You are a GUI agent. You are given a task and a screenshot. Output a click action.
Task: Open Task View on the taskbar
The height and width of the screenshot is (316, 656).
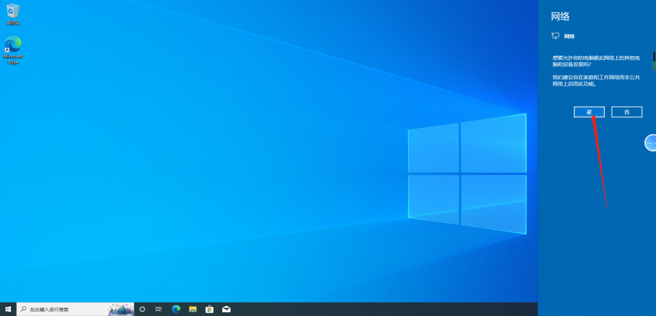click(159, 310)
